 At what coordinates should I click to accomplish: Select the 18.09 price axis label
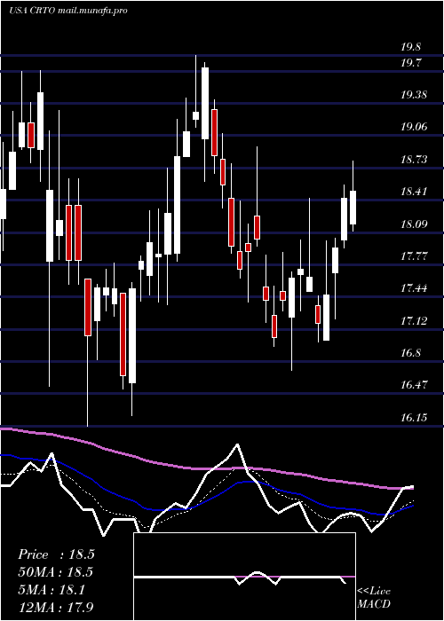coord(414,224)
